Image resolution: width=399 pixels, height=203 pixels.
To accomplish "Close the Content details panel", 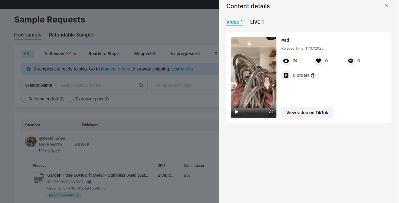I will [386, 5].
